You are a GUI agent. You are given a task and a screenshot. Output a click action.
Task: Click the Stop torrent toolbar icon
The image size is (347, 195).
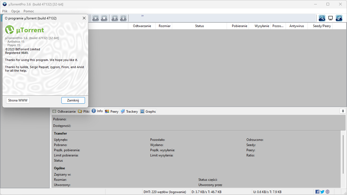104,18
